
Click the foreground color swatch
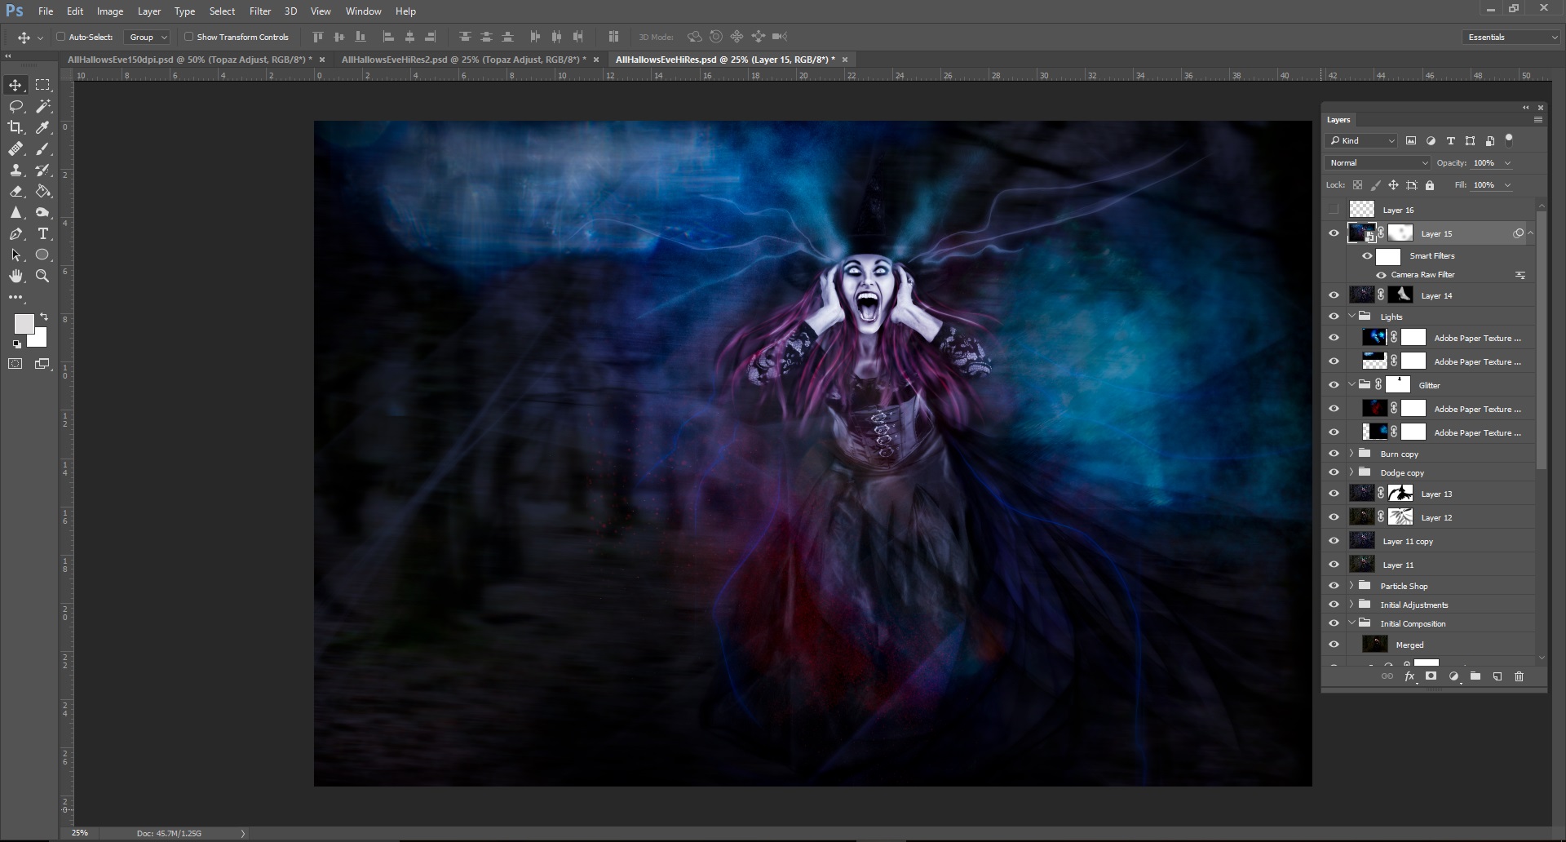pos(24,324)
